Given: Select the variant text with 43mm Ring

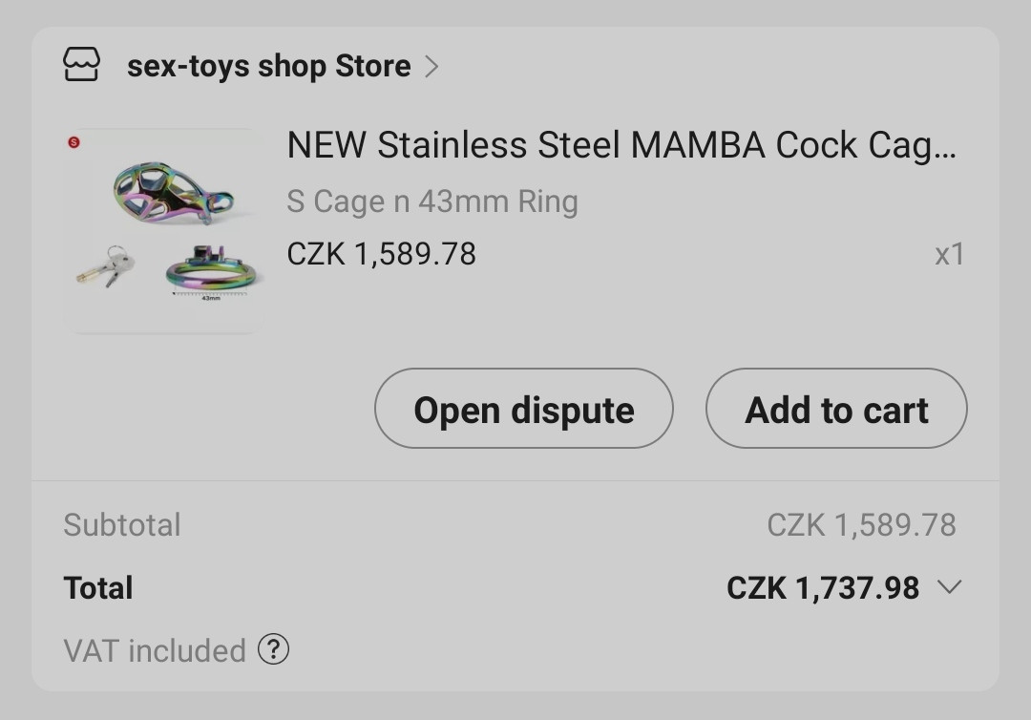Looking at the screenshot, I should (x=431, y=201).
